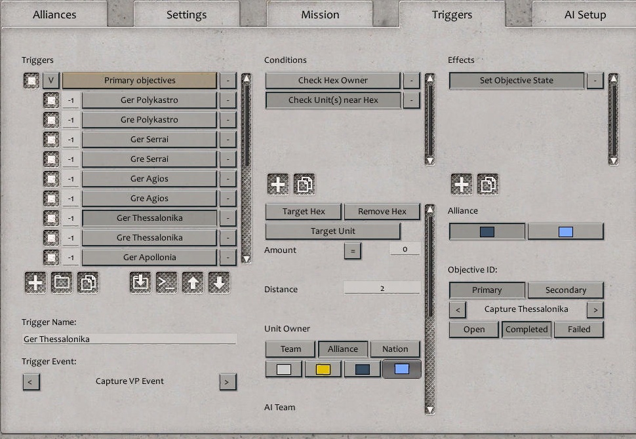Delete the Ger Apollonia trigger
Image resolution: width=636 pixels, height=439 pixels.
pyautogui.click(x=228, y=258)
